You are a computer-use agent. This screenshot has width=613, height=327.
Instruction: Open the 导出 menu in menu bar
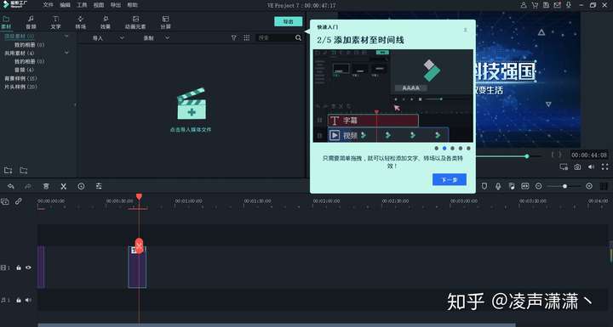pos(115,5)
